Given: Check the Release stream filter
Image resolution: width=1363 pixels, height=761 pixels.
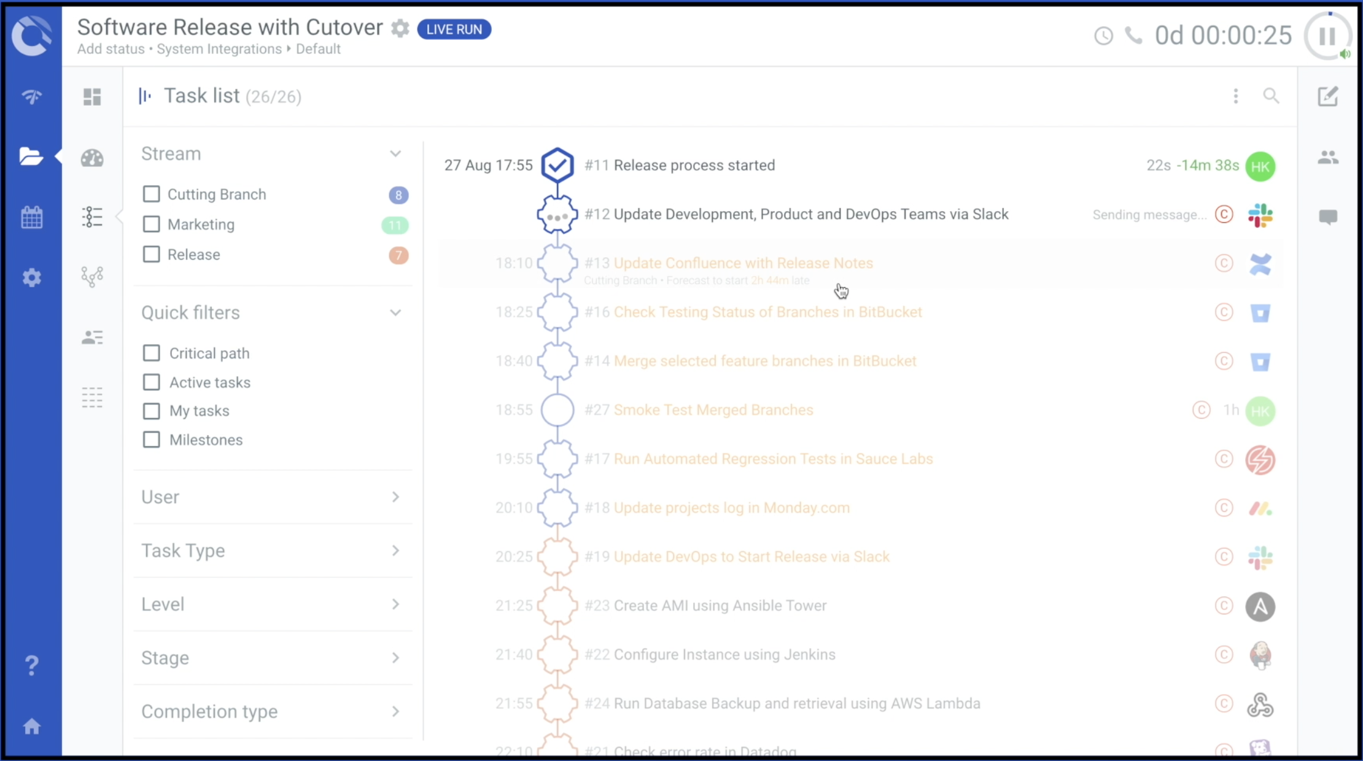Looking at the screenshot, I should pos(151,254).
